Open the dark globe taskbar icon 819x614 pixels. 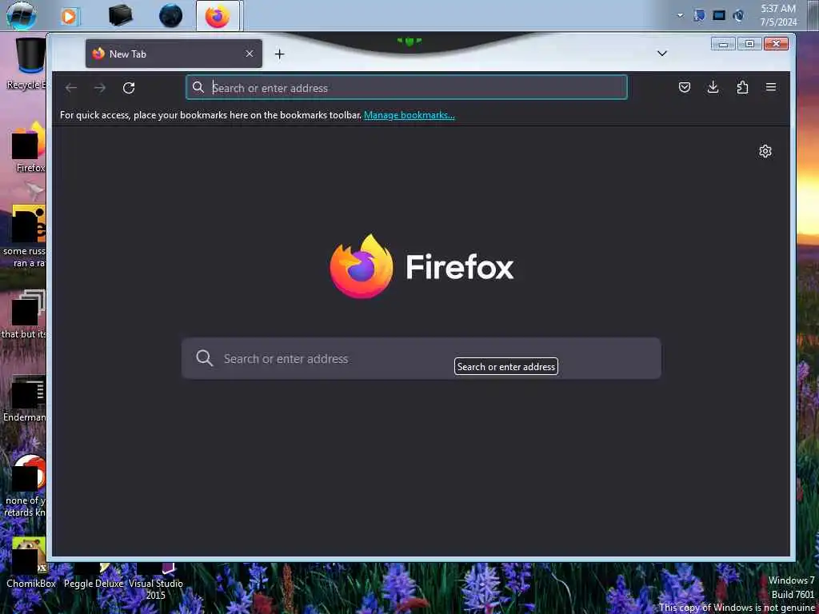coord(170,16)
